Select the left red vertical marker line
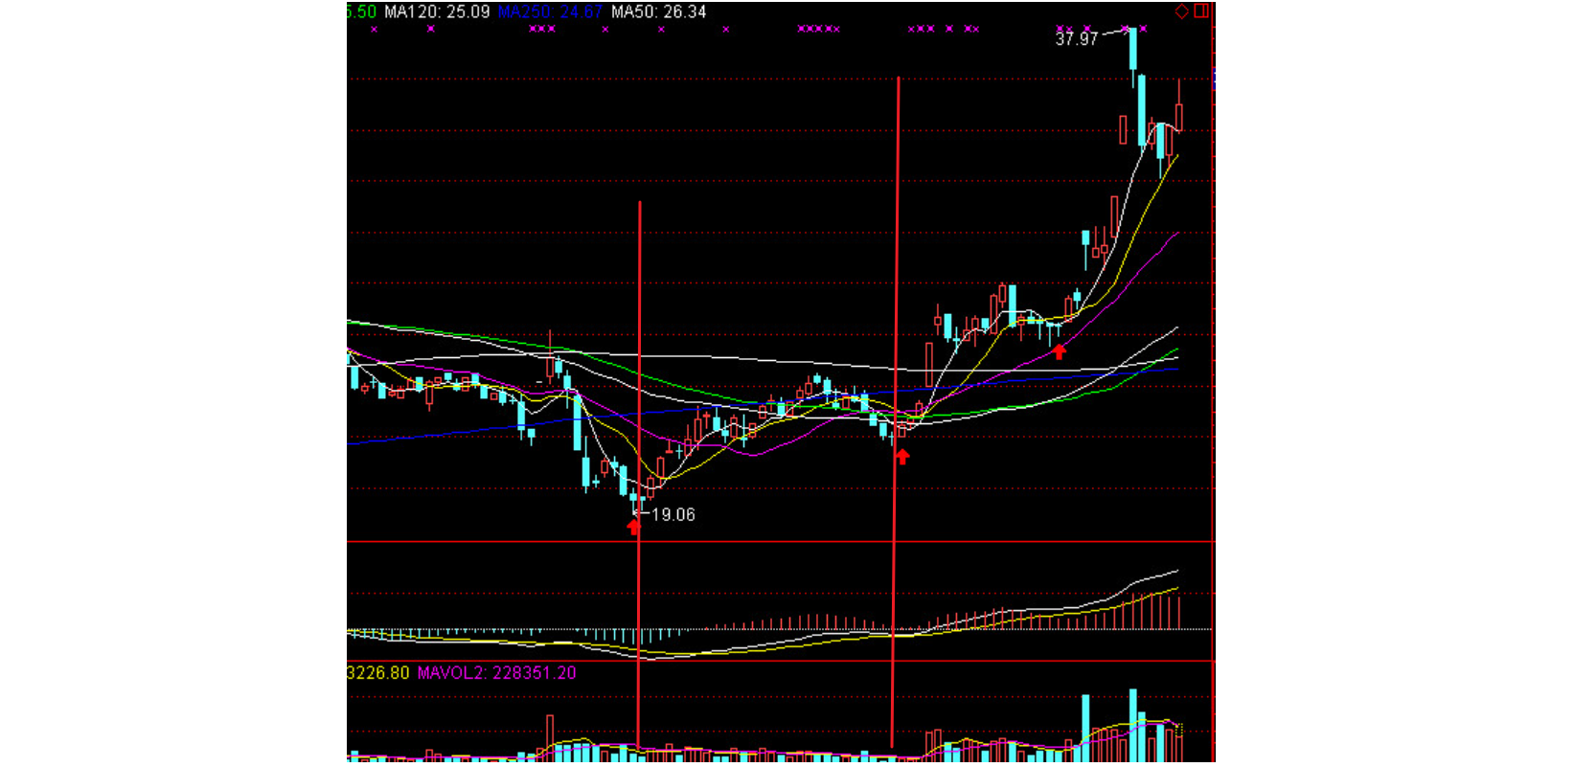 [x=639, y=383]
